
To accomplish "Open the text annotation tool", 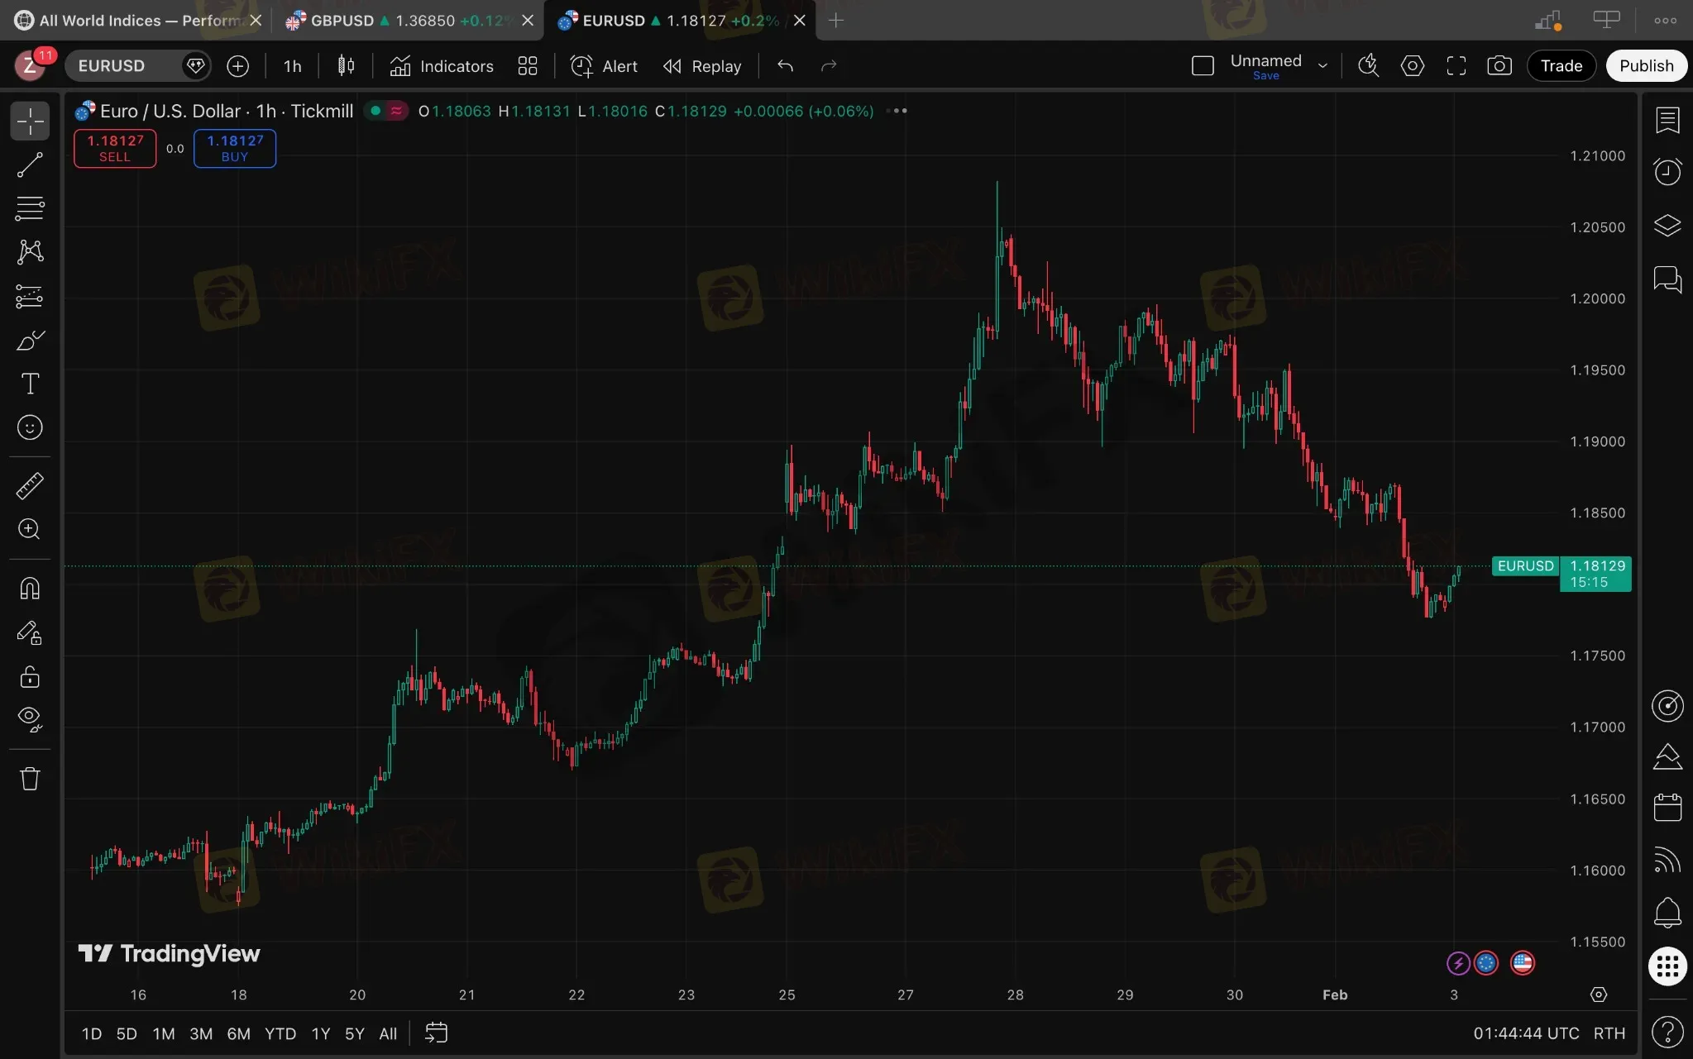I will pos(30,384).
